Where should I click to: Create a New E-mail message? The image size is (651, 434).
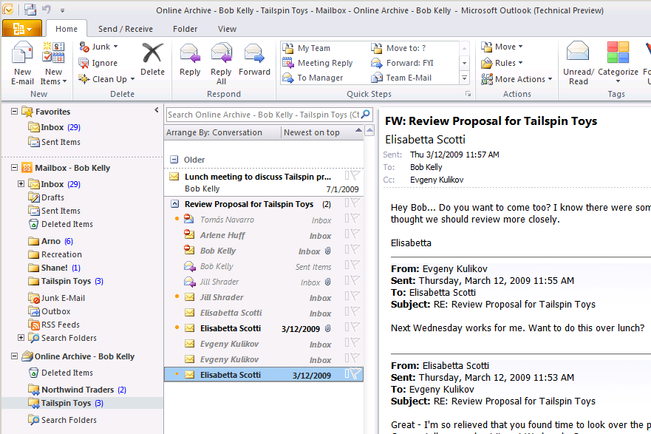coord(22,64)
